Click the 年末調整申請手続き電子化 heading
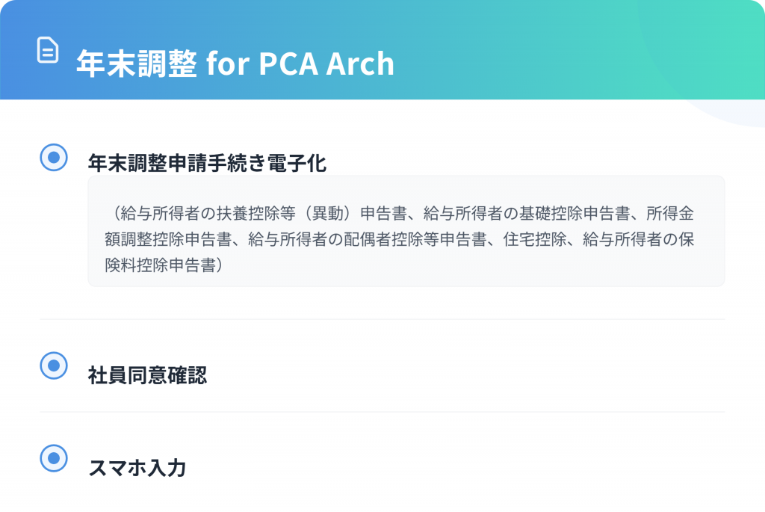This screenshot has width=765, height=512. click(x=207, y=163)
